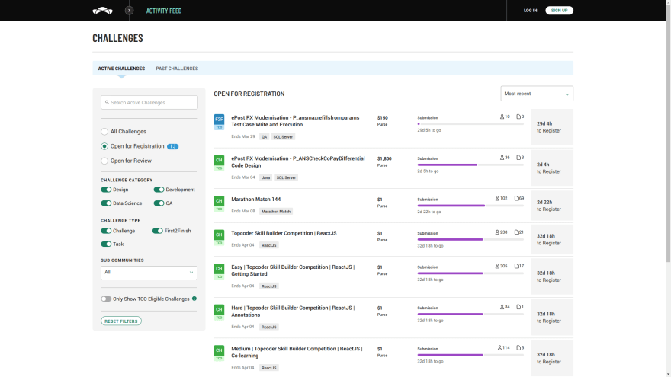Viewport: 671px width, 377px height.
Task: Click registrants icon showing 102
Action: 497,198
